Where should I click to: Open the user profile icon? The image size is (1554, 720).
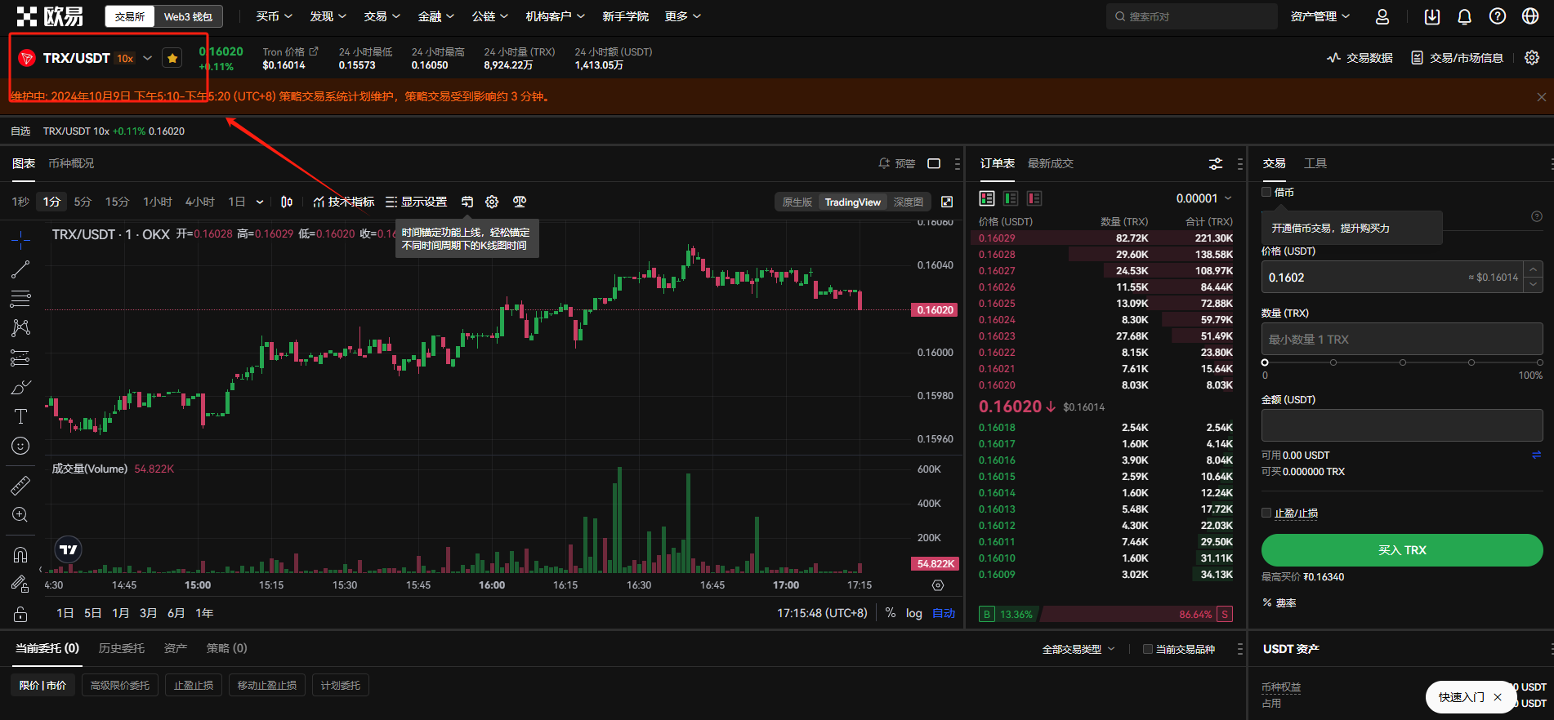click(x=1382, y=16)
